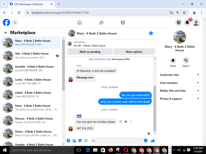
Task: Search within the conversation
Action: [x=186, y=60]
